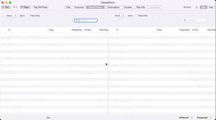Switch to the Concord tab
Screen dimensions: 216x120
click(x=79, y=7)
